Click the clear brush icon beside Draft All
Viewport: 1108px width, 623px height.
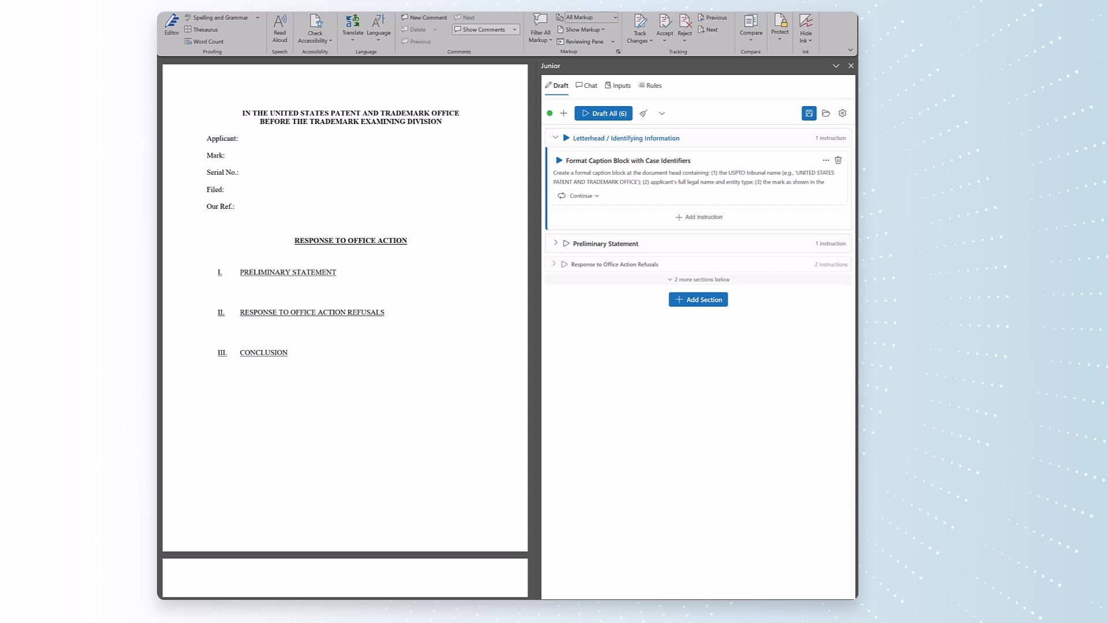coord(643,114)
